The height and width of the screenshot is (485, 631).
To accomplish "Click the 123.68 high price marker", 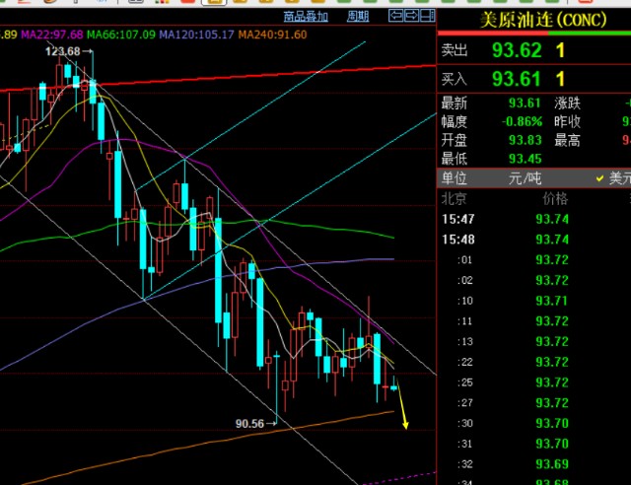I will 64,50.
